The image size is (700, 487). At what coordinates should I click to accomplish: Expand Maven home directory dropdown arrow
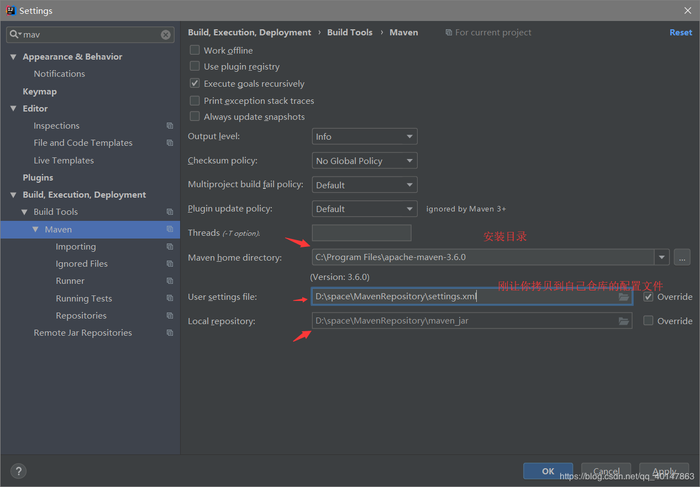pos(662,257)
